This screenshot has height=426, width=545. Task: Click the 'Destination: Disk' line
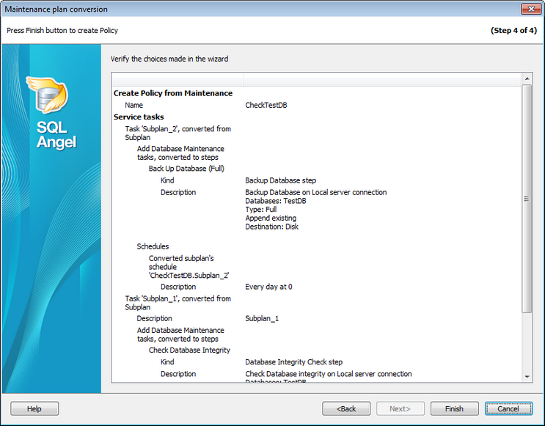pyautogui.click(x=272, y=227)
